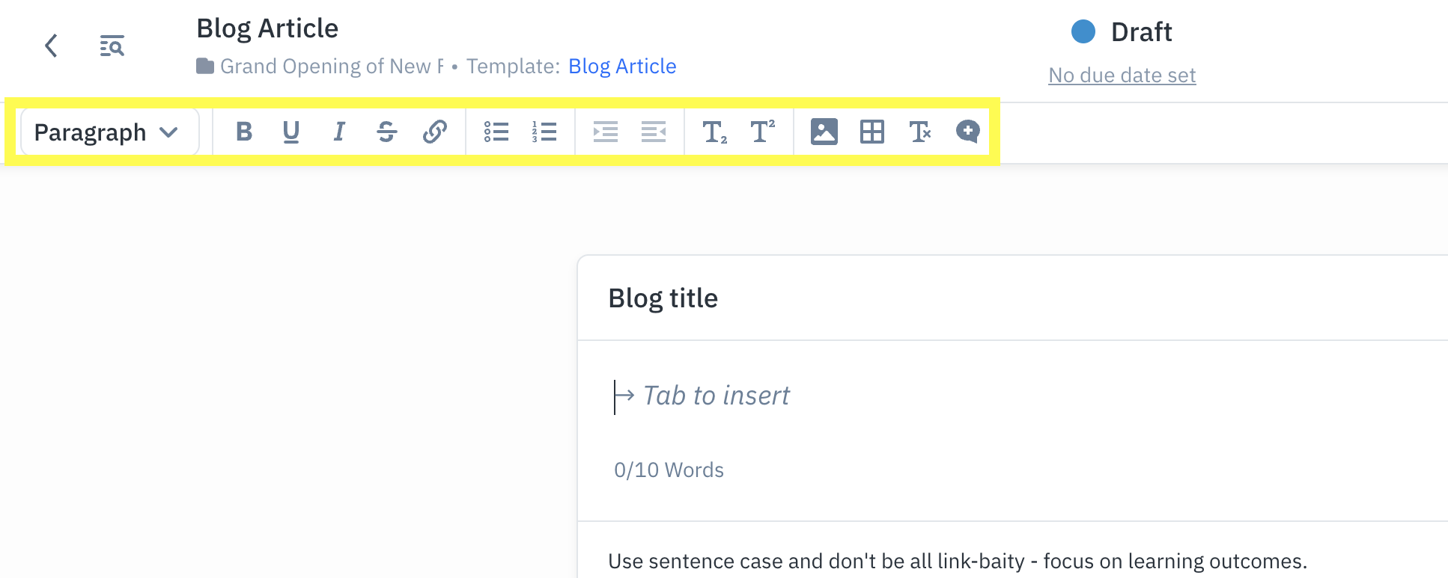The width and height of the screenshot is (1448, 578).
Task: Toggle bold formatting
Action: point(243,132)
